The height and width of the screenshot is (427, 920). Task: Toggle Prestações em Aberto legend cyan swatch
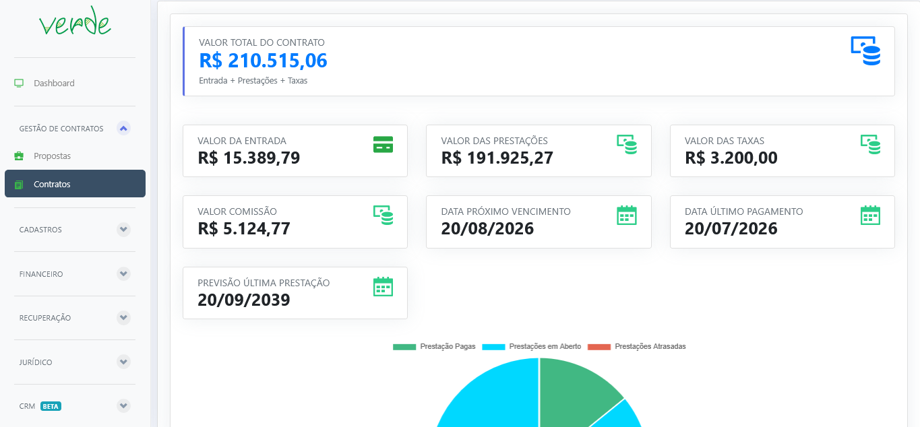(x=494, y=347)
